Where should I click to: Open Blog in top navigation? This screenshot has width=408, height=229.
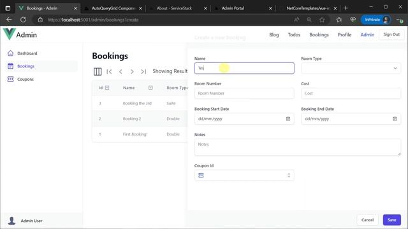pos(274,35)
